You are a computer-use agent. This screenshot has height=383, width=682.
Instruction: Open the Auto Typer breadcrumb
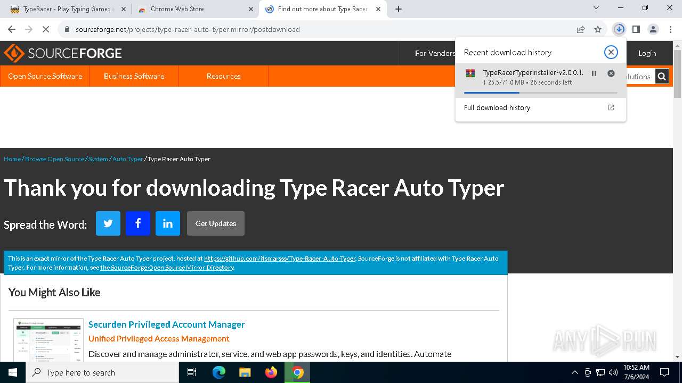[x=128, y=159]
